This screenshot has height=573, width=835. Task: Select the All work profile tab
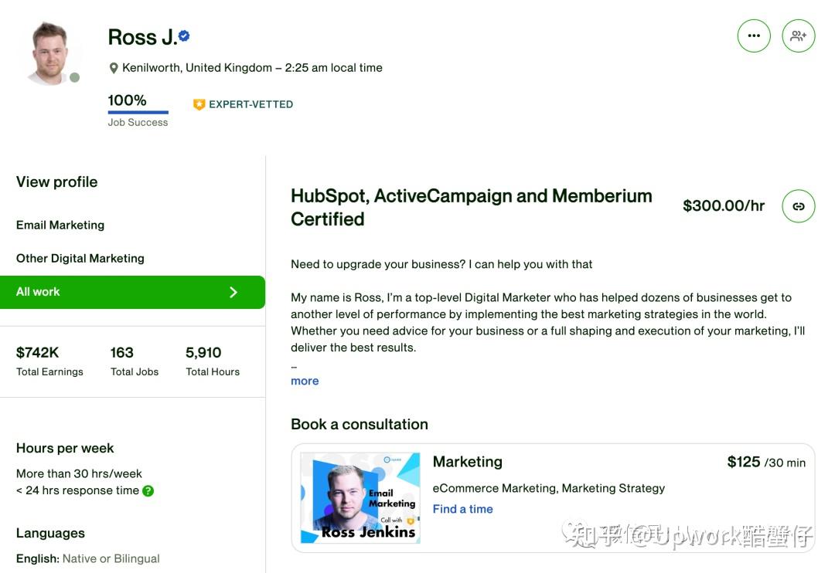point(39,292)
